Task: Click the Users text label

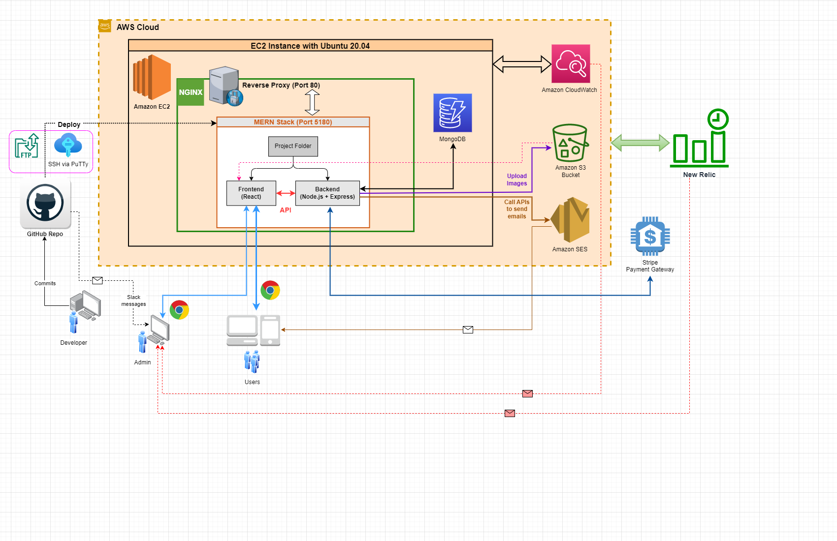Action: (253, 382)
